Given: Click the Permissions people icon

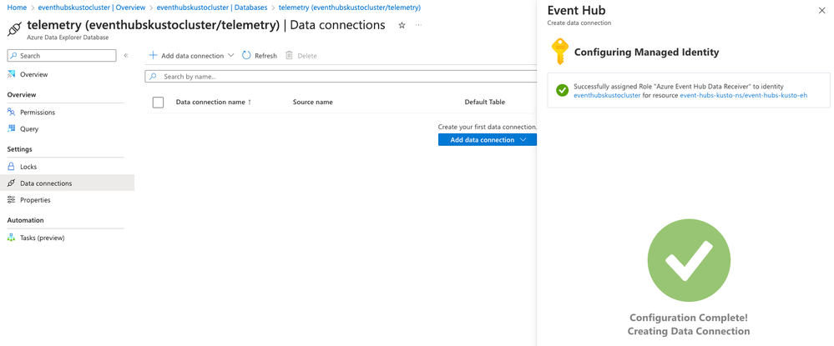Looking at the screenshot, I should 11,113.
